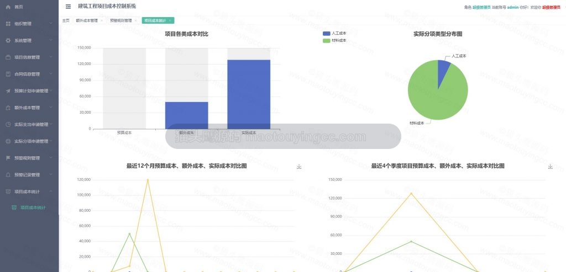Viewport: 566px width, 272px height.
Task: Expand the 额外成本管理 menu chevron
Action: tap(51, 108)
